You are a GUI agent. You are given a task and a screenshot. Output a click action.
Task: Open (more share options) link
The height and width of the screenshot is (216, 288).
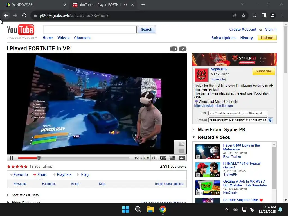tap(169, 184)
